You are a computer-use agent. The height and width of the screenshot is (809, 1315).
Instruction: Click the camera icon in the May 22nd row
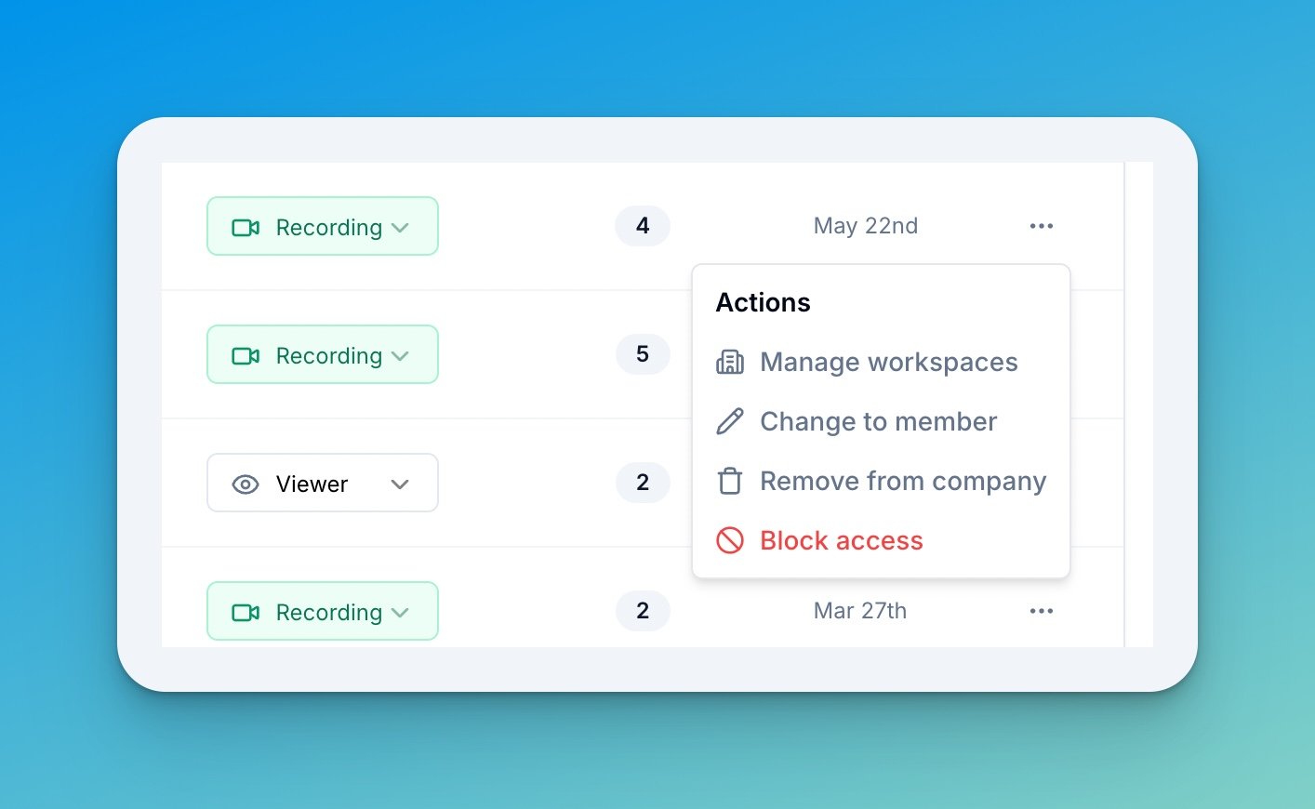click(x=246, y=228)
